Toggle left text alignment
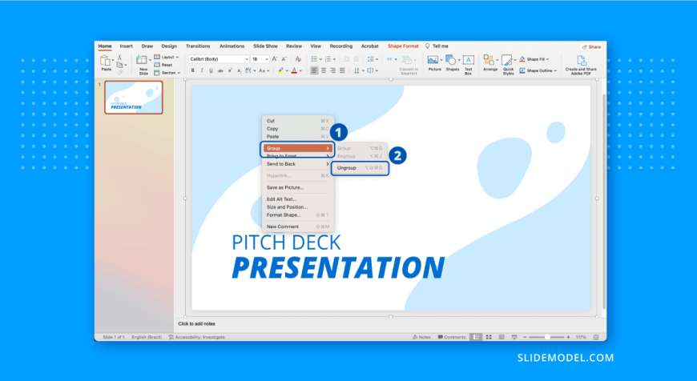The height and width of the screenshot is (381, 697). pyautogui.click(x=314, y=70)
